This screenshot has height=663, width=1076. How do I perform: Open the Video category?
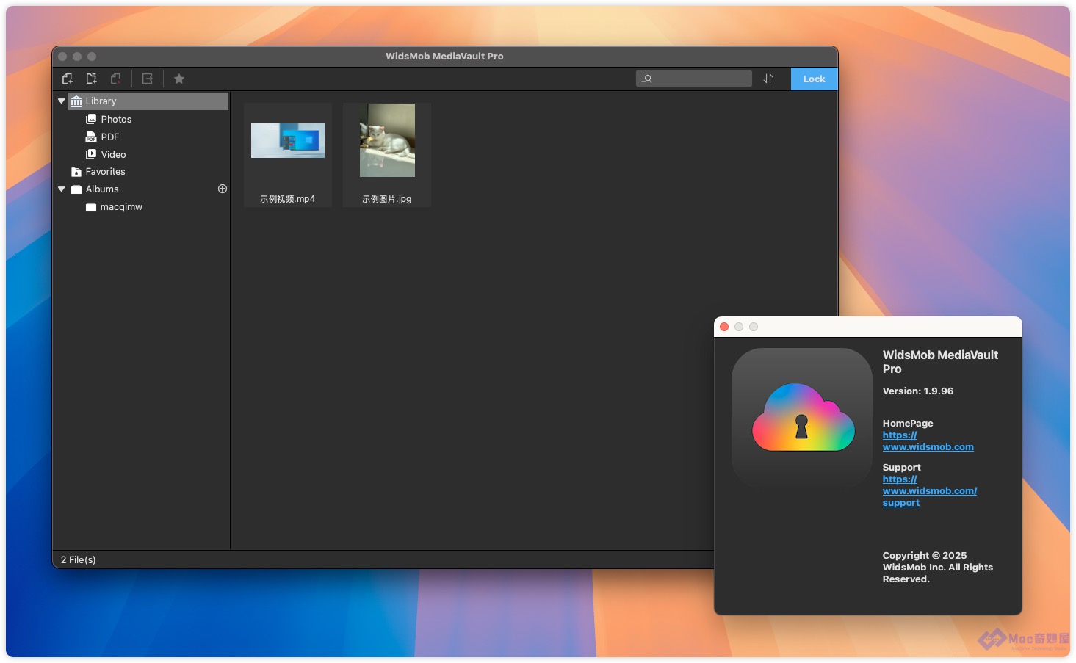[113, 154]
